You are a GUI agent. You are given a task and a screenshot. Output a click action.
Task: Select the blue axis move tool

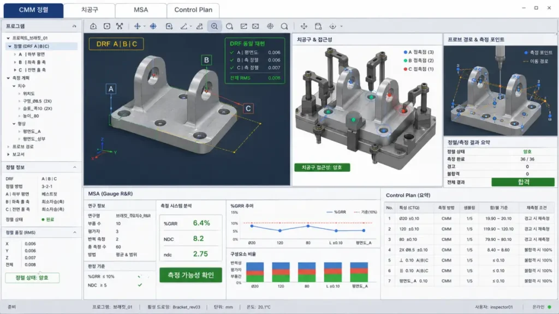(137, 26)
